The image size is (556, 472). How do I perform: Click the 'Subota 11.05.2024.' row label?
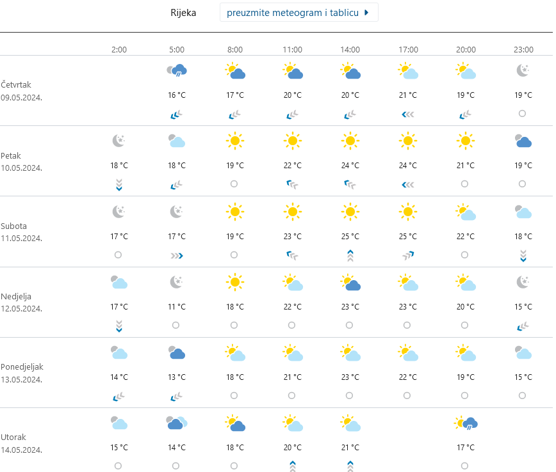tap(21, 232)
